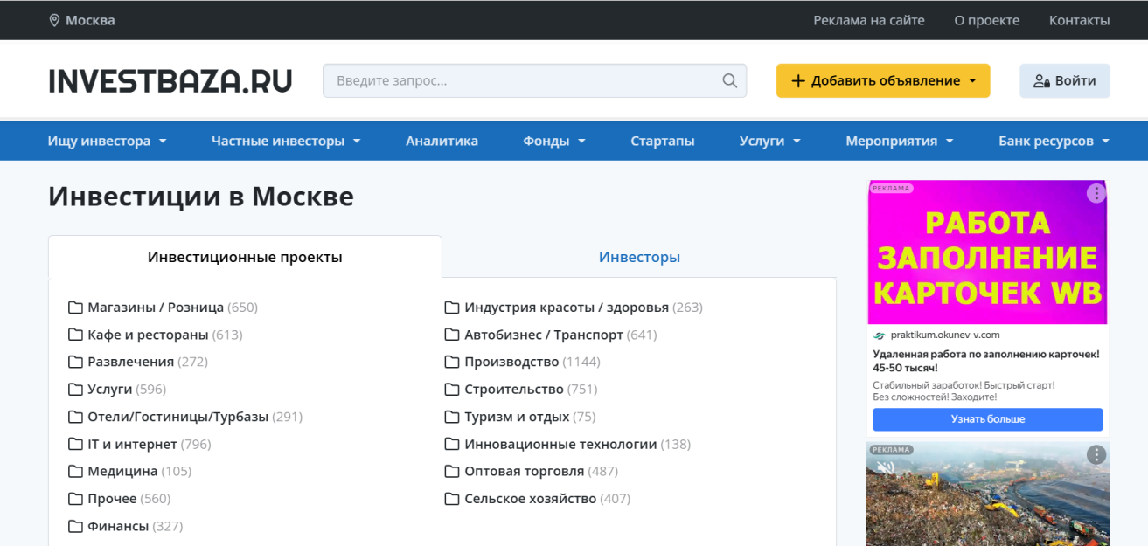Switch to the Инвесторы tab
Viewport: 1148px width, 546px height.
[639, 256]
